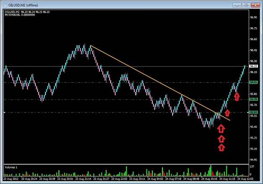
Task: Click price scale value 95.55
Action: click(x=253, y=116)
